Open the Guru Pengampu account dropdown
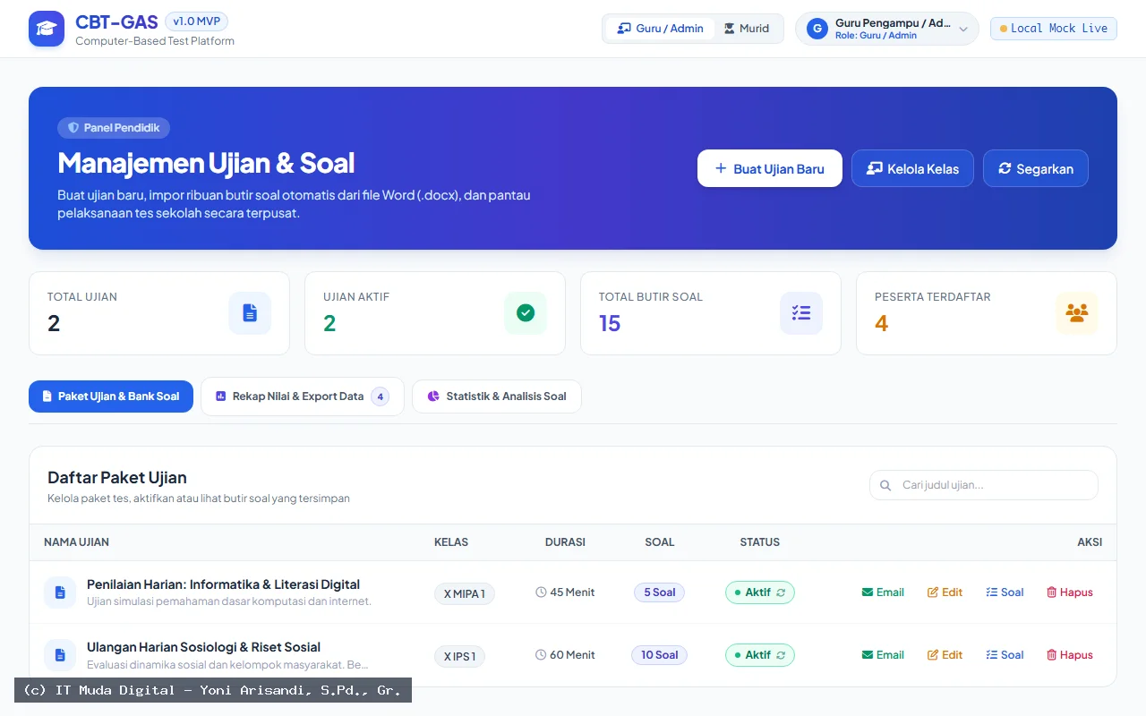Image resolution: width=1146 pixels, height=716 pixels. (x=887, y=29)
